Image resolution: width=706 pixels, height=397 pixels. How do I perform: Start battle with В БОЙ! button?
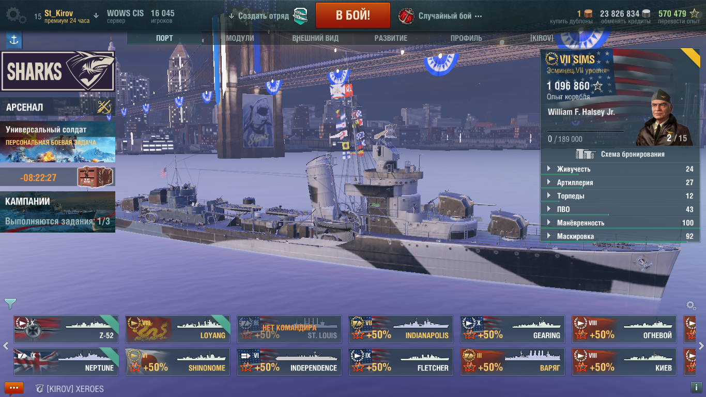click(x=353, y=15)
